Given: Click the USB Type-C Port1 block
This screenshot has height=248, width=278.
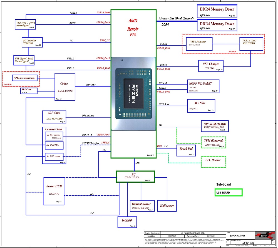Looking at the screenshot, I should tap(25, 24).
